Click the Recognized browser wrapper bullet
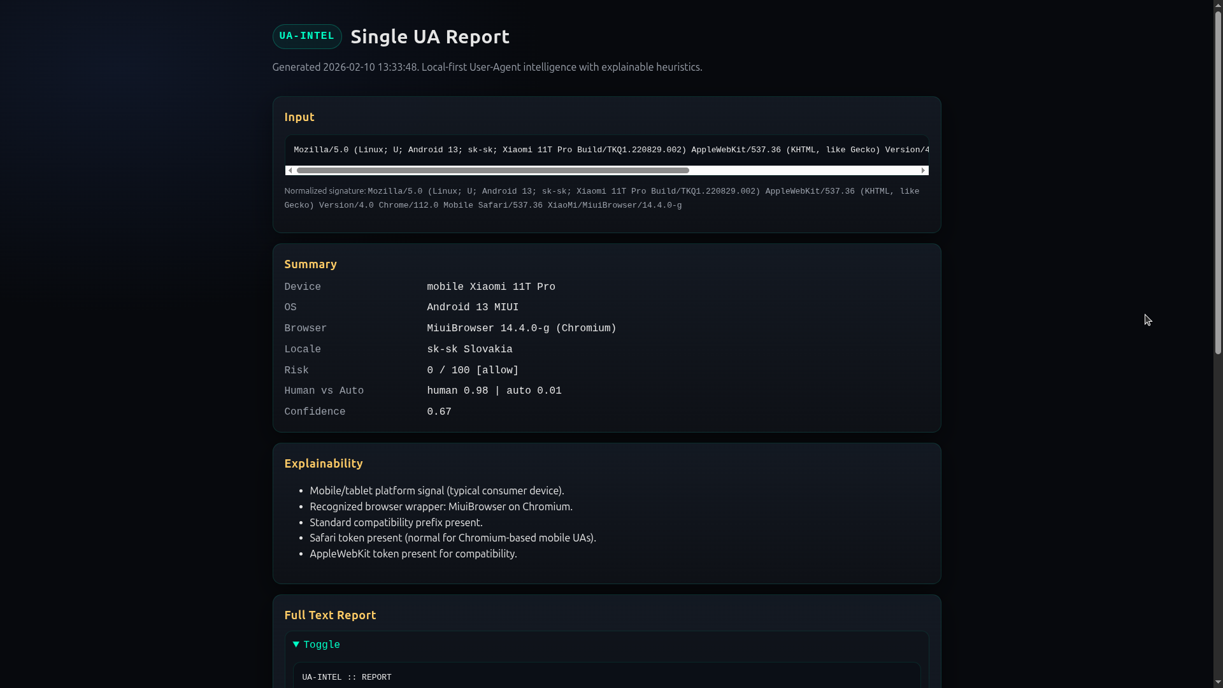The image size is (1223, 688). 441,507
